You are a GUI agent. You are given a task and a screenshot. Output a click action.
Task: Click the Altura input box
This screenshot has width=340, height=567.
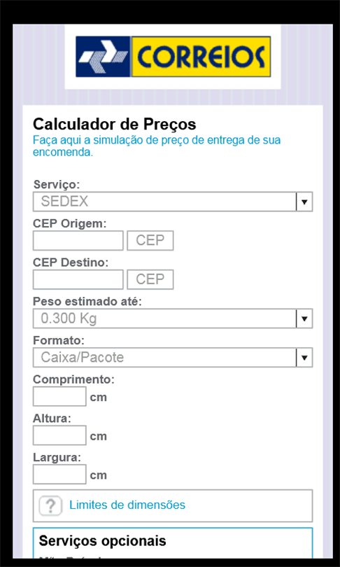pos(59,435)
